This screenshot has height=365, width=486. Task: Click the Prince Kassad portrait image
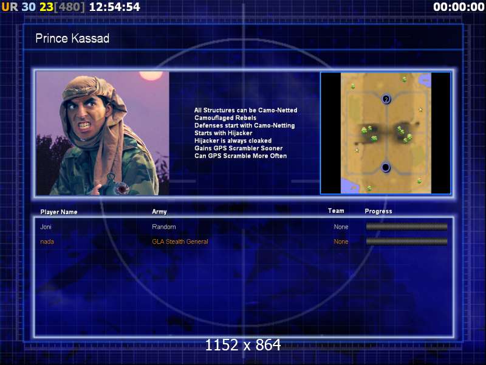pyautogui.click(x=103, y=133)
